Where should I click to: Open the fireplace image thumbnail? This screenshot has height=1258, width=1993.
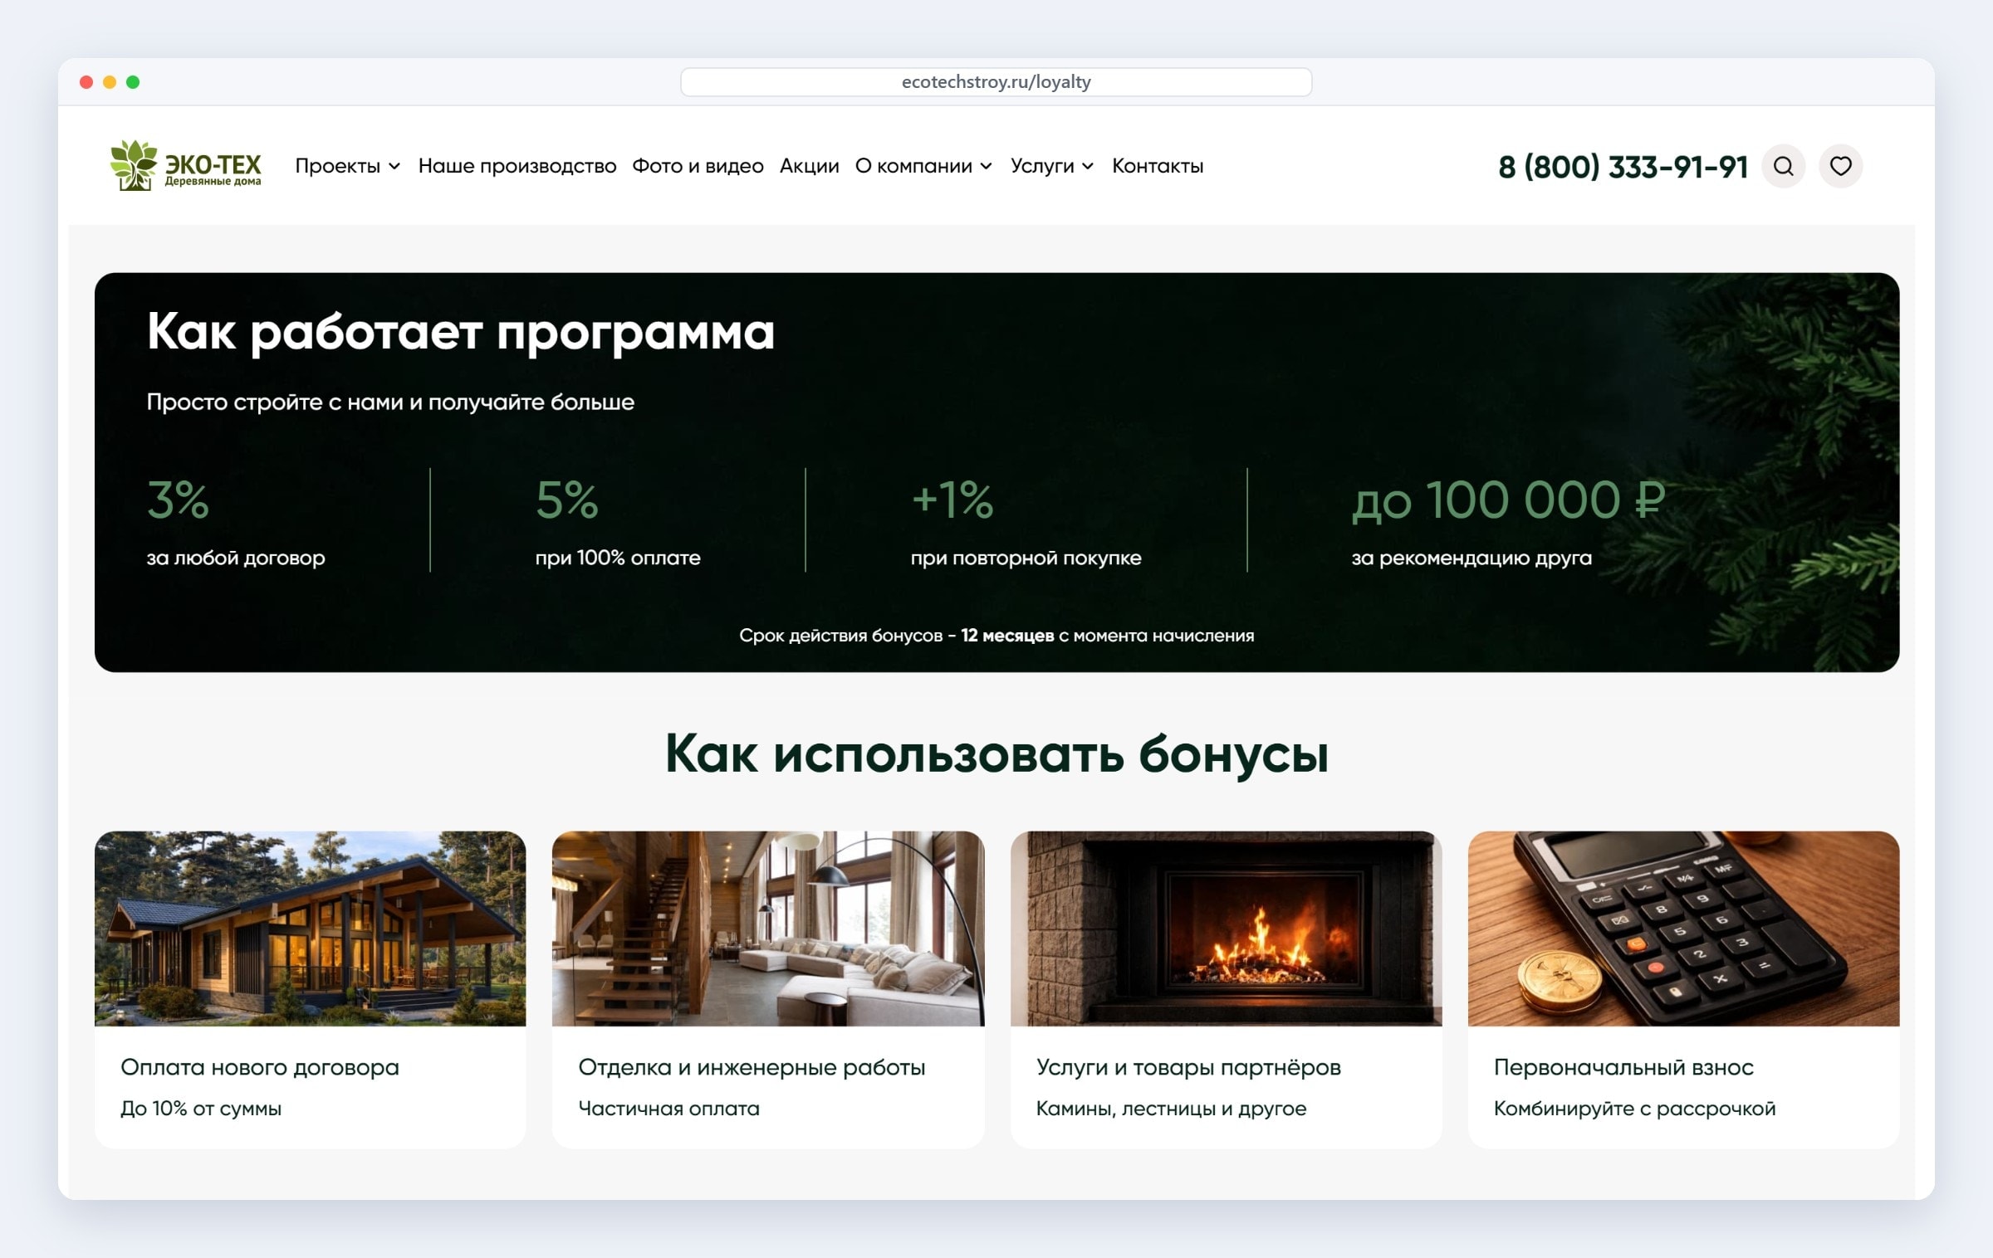tap(1226, 929)
